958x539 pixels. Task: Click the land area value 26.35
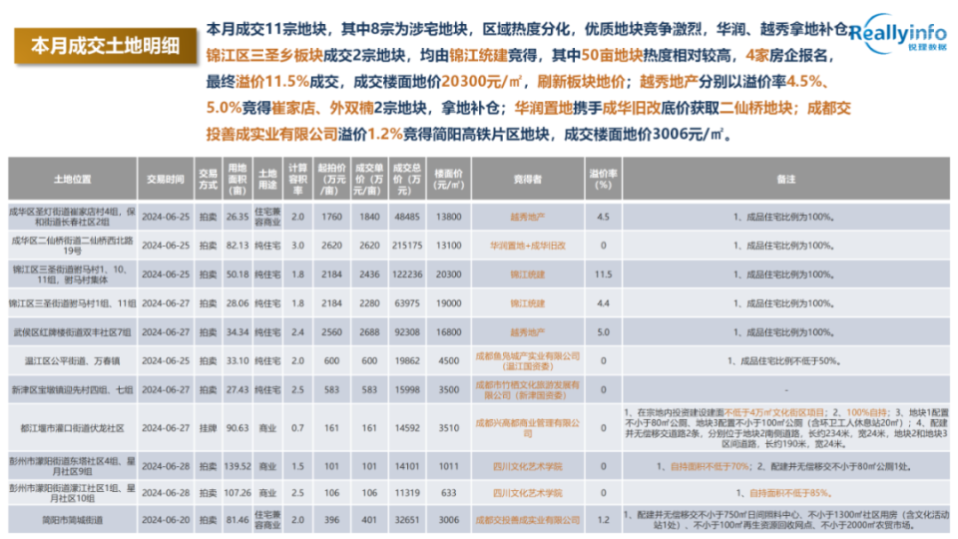[x=238, y=217]
